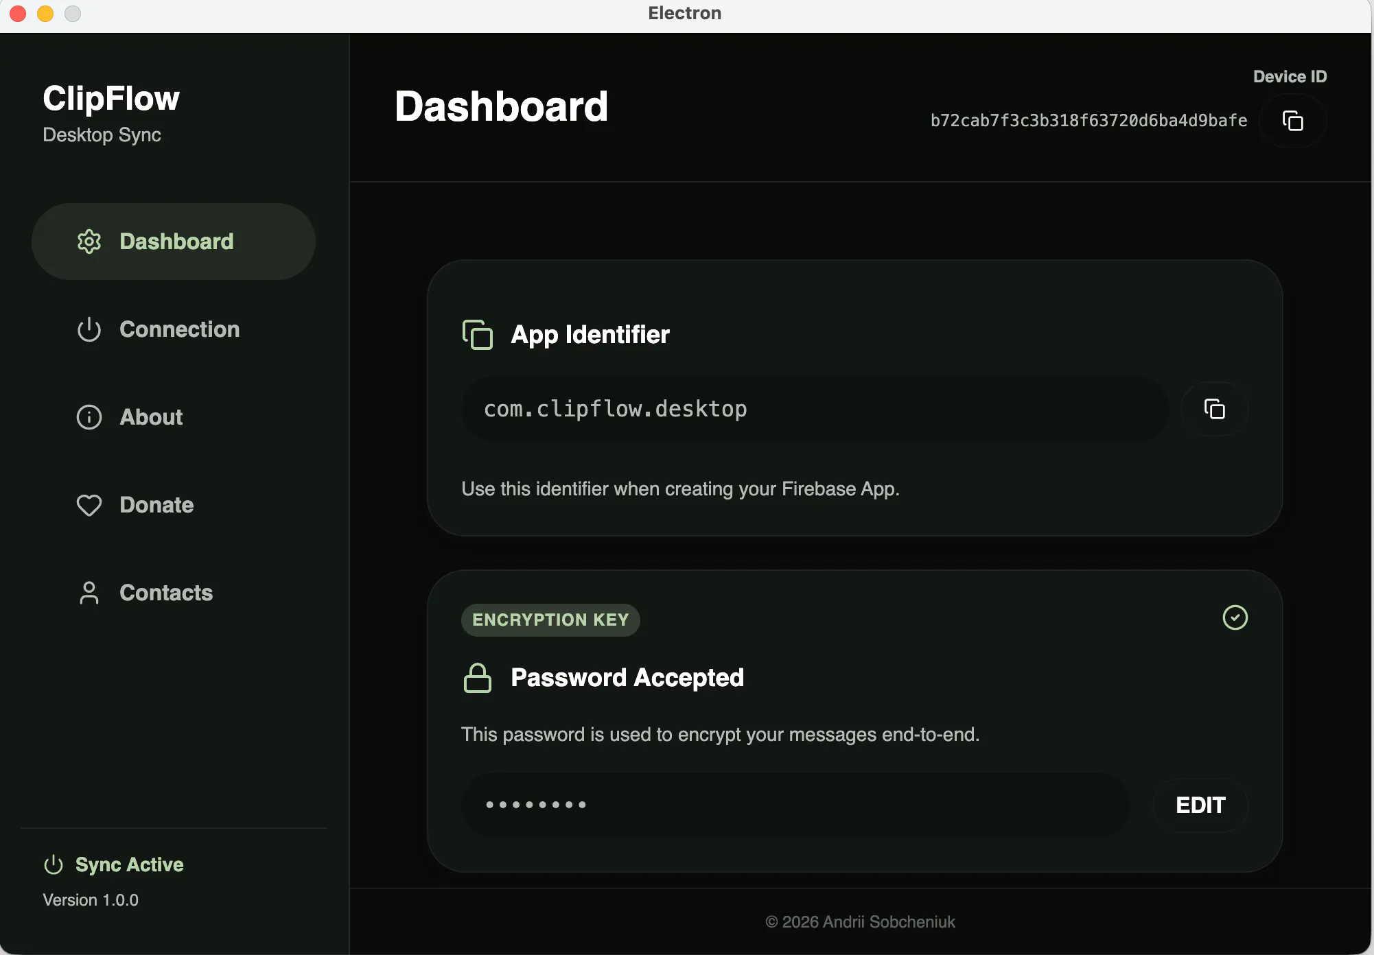
Task: Click the masked password field
Action: (x=795, y=805)
